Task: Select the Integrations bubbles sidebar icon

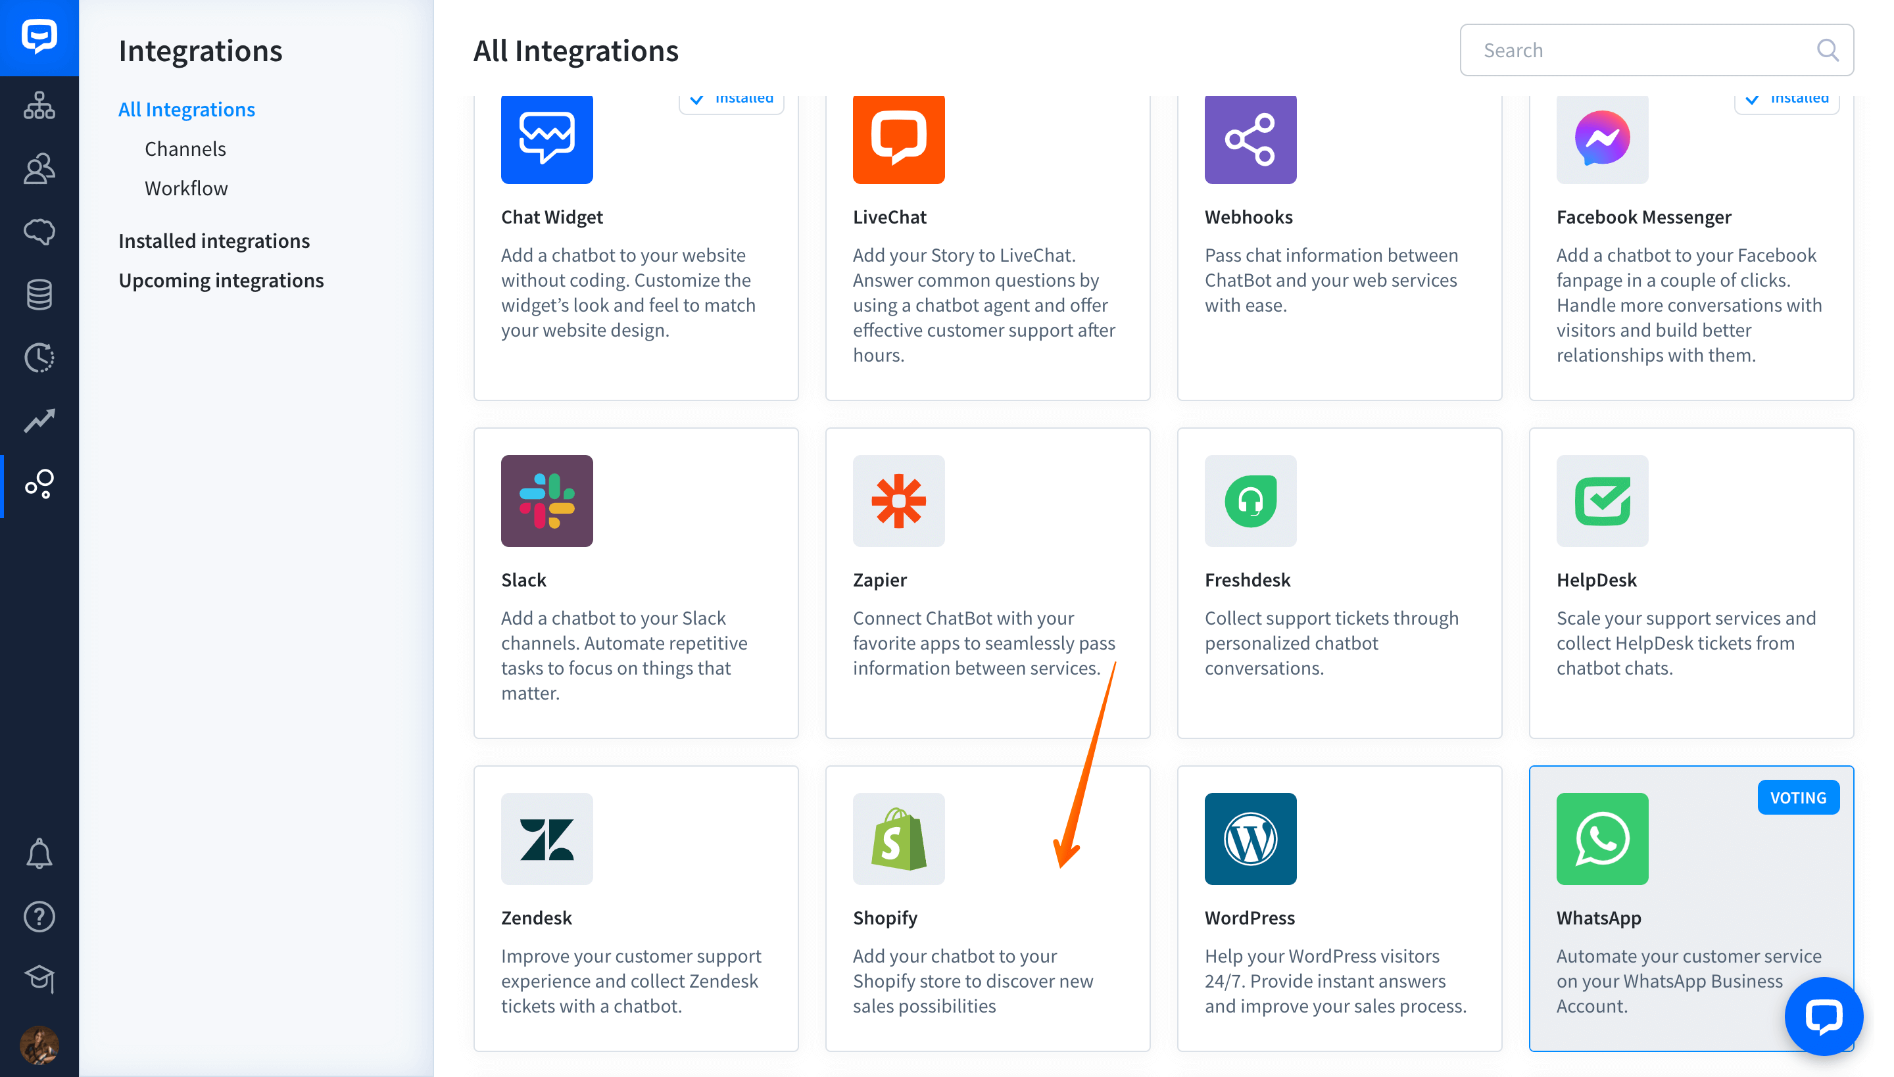Action: (39, 484)
